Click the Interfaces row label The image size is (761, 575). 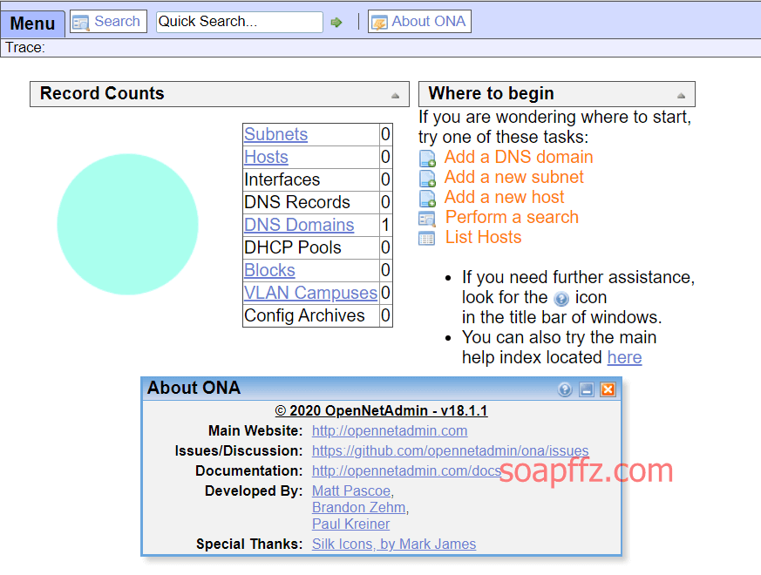282,180
